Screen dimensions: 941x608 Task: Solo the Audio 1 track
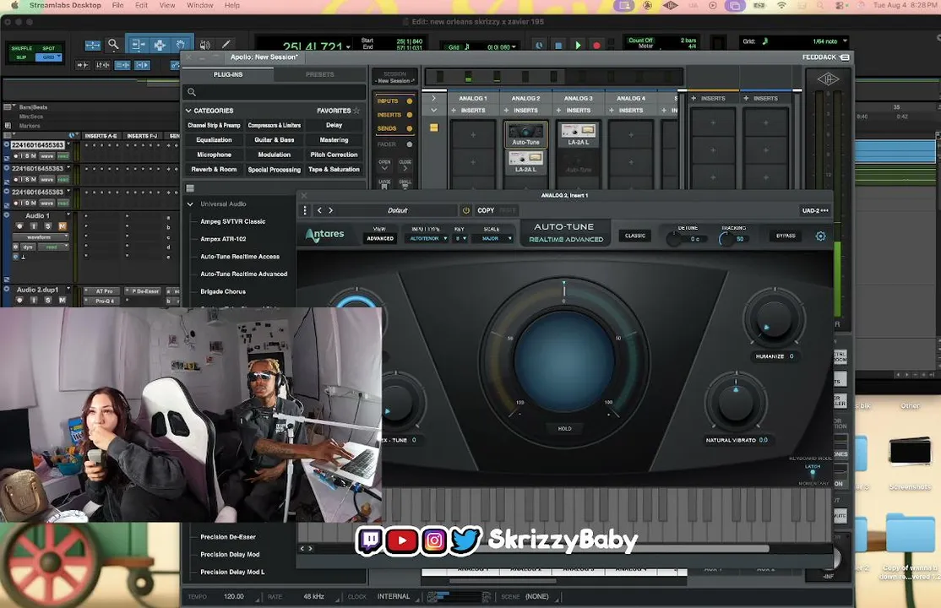48,226
